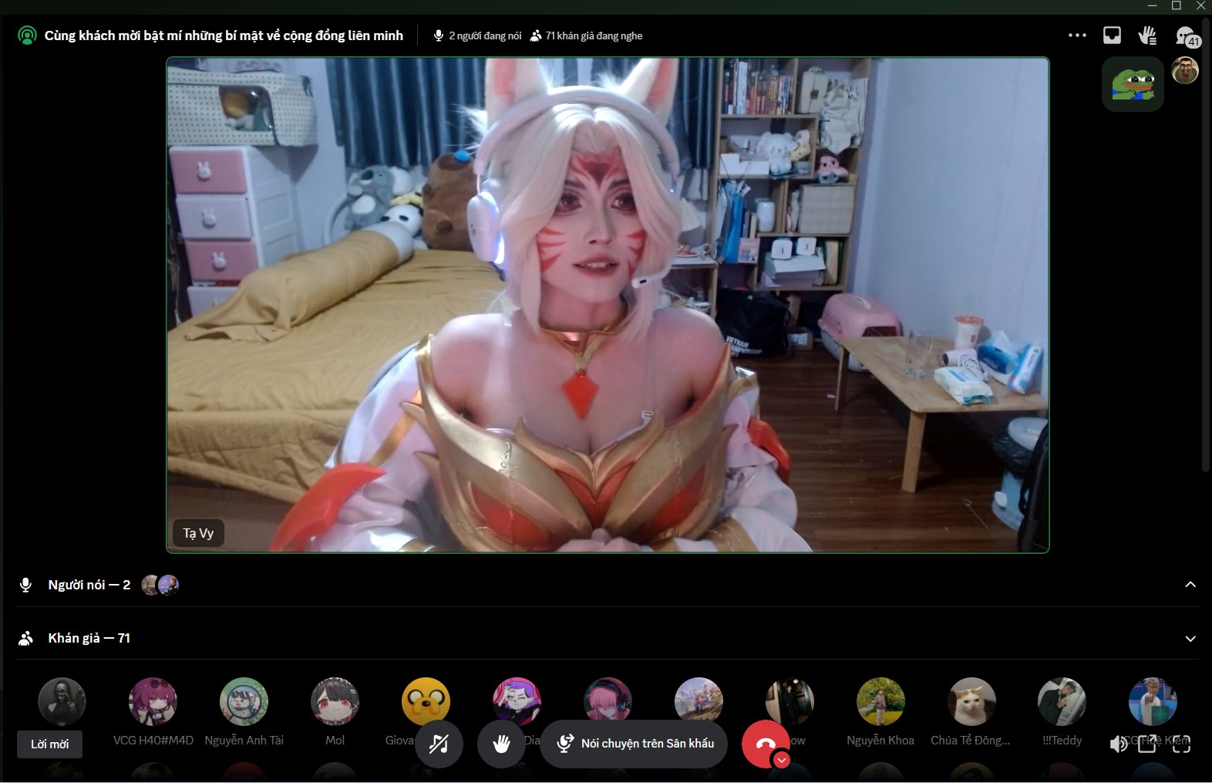
Task: Select Mol's audience avatar
Action: (335, 701)
